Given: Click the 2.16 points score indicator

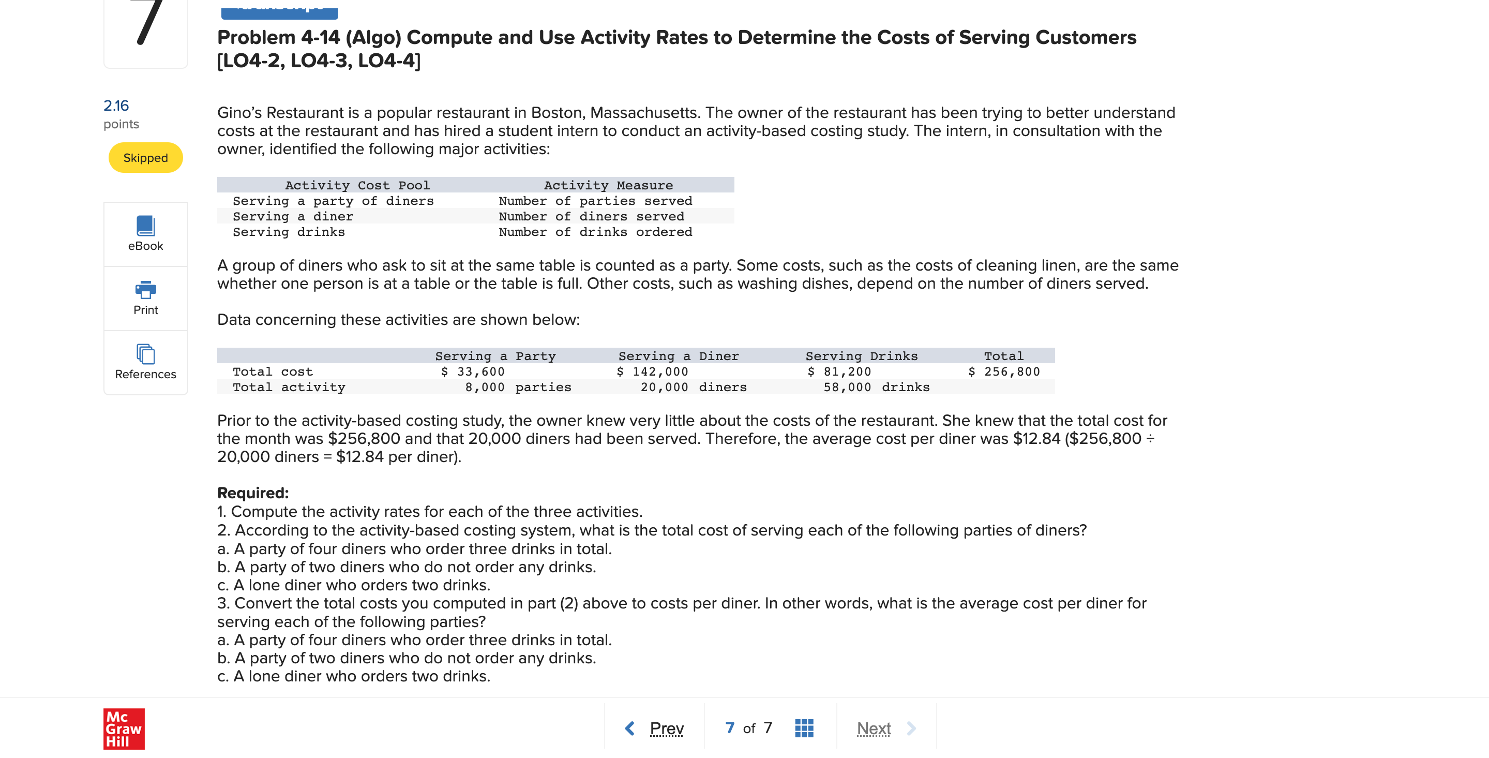Looking at the screenshot, I should coord(116,106).
